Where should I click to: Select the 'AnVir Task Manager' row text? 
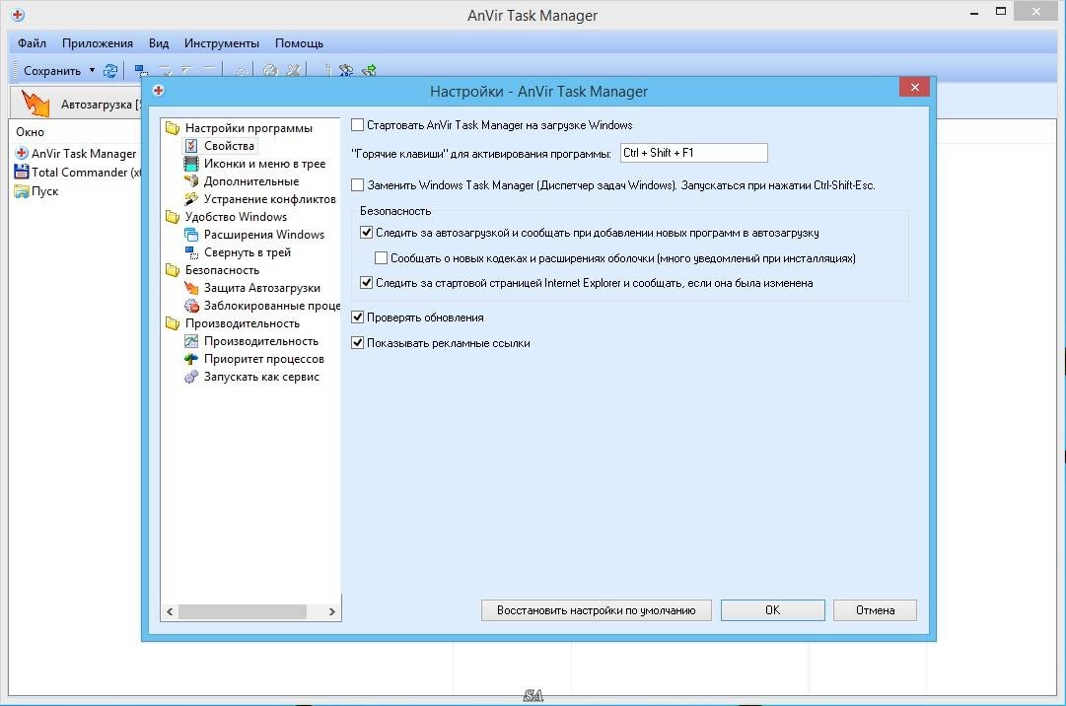click(x=84, y=154)
